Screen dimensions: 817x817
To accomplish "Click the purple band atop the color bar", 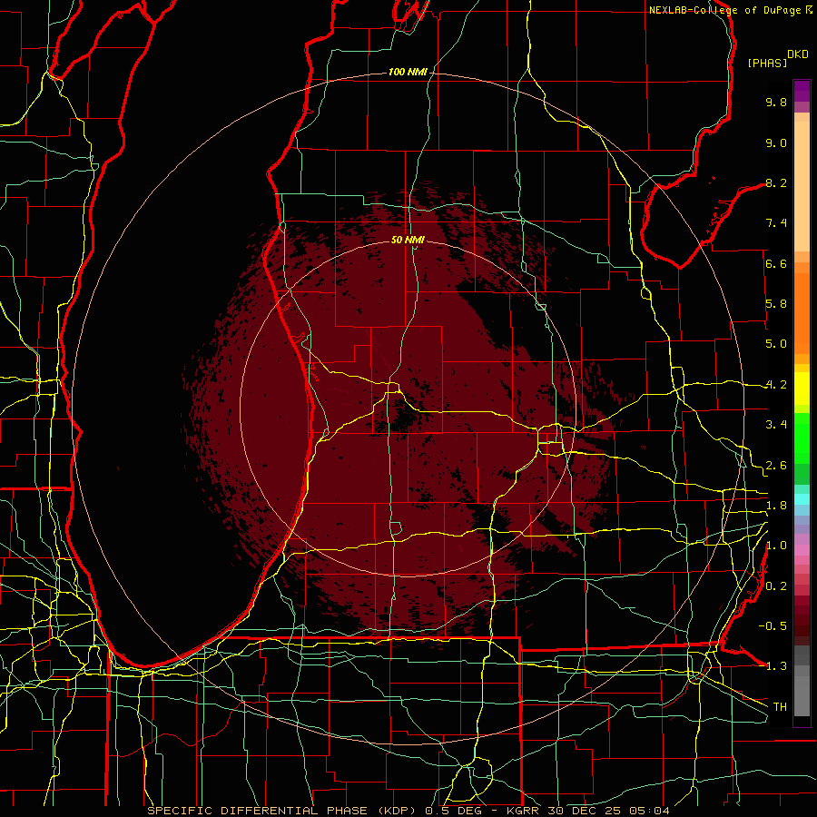I will pos(802,91).
